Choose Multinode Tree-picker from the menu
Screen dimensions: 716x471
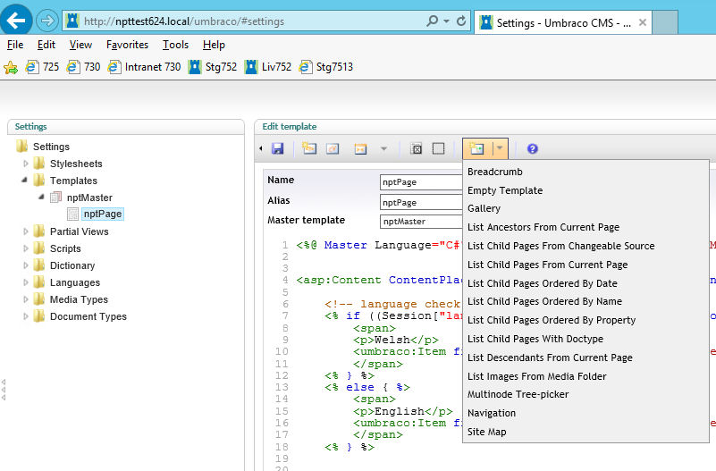[x=518, y=394]
